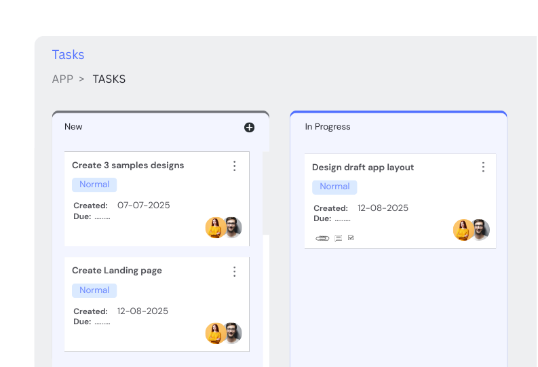Select Normal badge on Design draft app layout
The height and width of the screenshot is (367, 538).
pos(334,187)
